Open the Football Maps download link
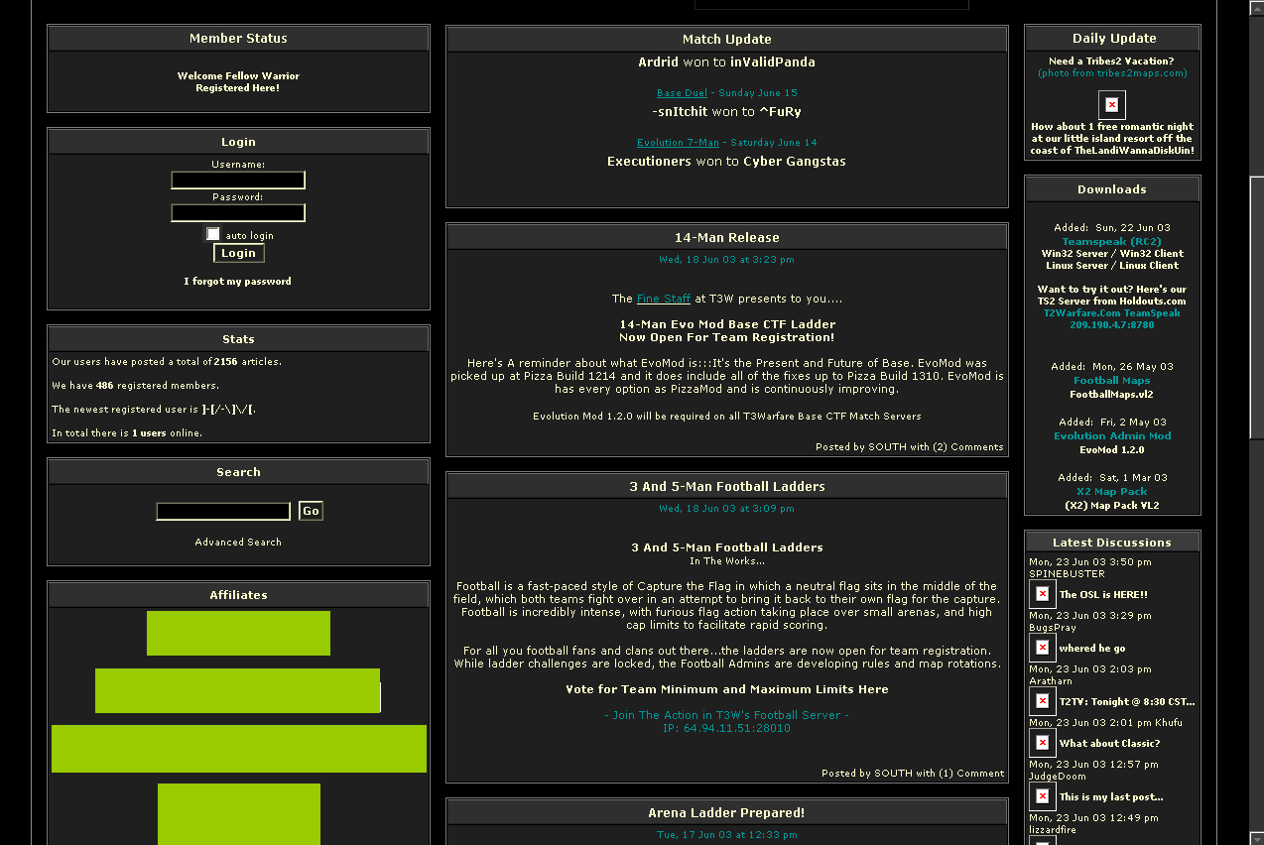This screenshot has height=845, width=1264. click(x=1111, y=381)
